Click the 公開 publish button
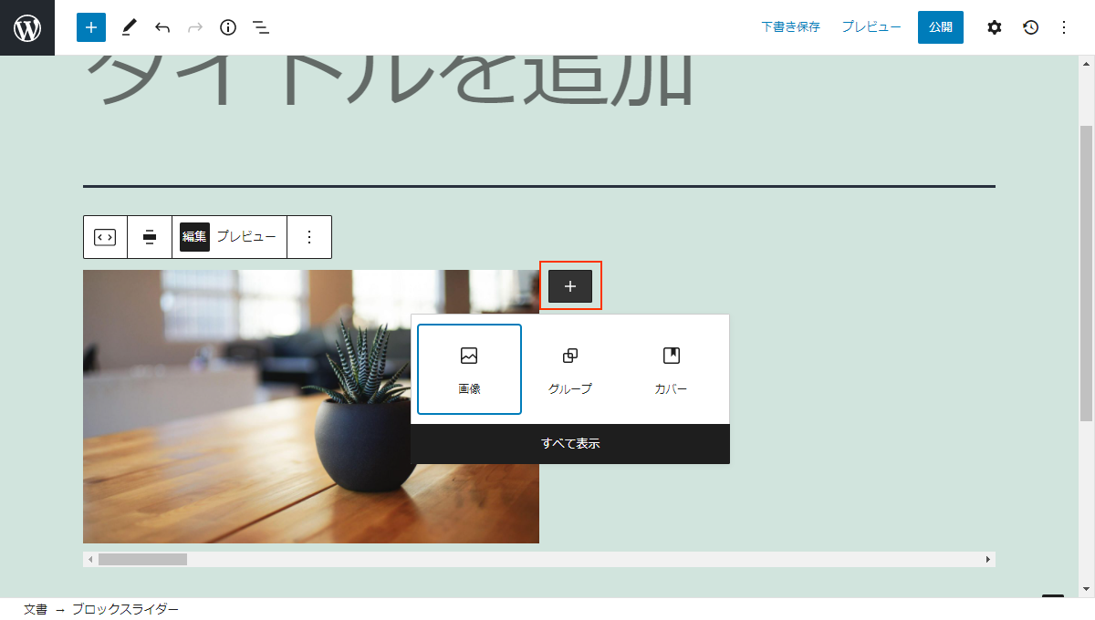This screenshot has width=1095, height=620. pyautogui.click(x=941, y=27)
